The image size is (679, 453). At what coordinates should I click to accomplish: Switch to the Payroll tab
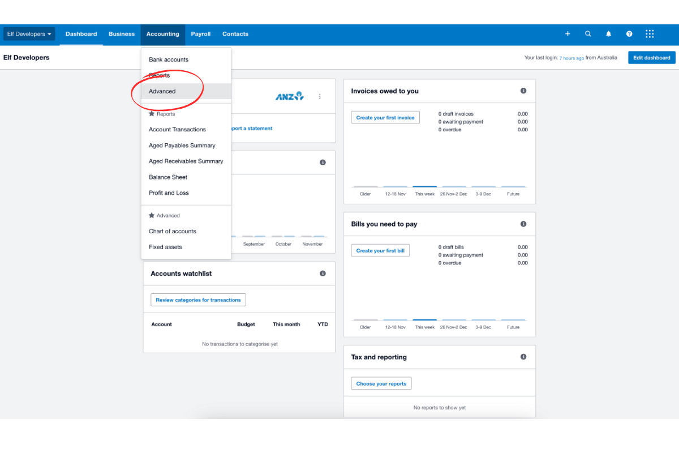201,34
